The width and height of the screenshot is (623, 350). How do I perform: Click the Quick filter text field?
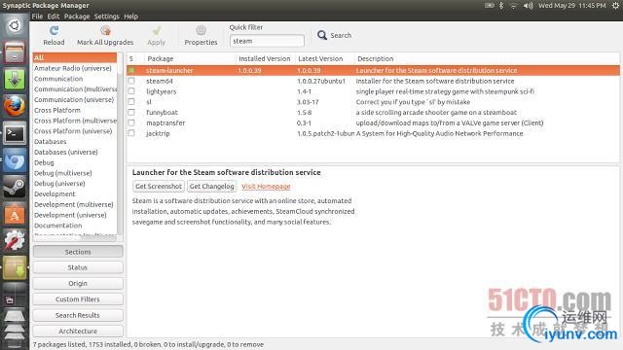(x=267, y=41)
